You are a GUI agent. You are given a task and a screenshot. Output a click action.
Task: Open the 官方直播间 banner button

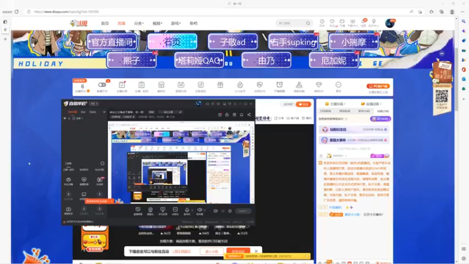click(x=112, y=42)
